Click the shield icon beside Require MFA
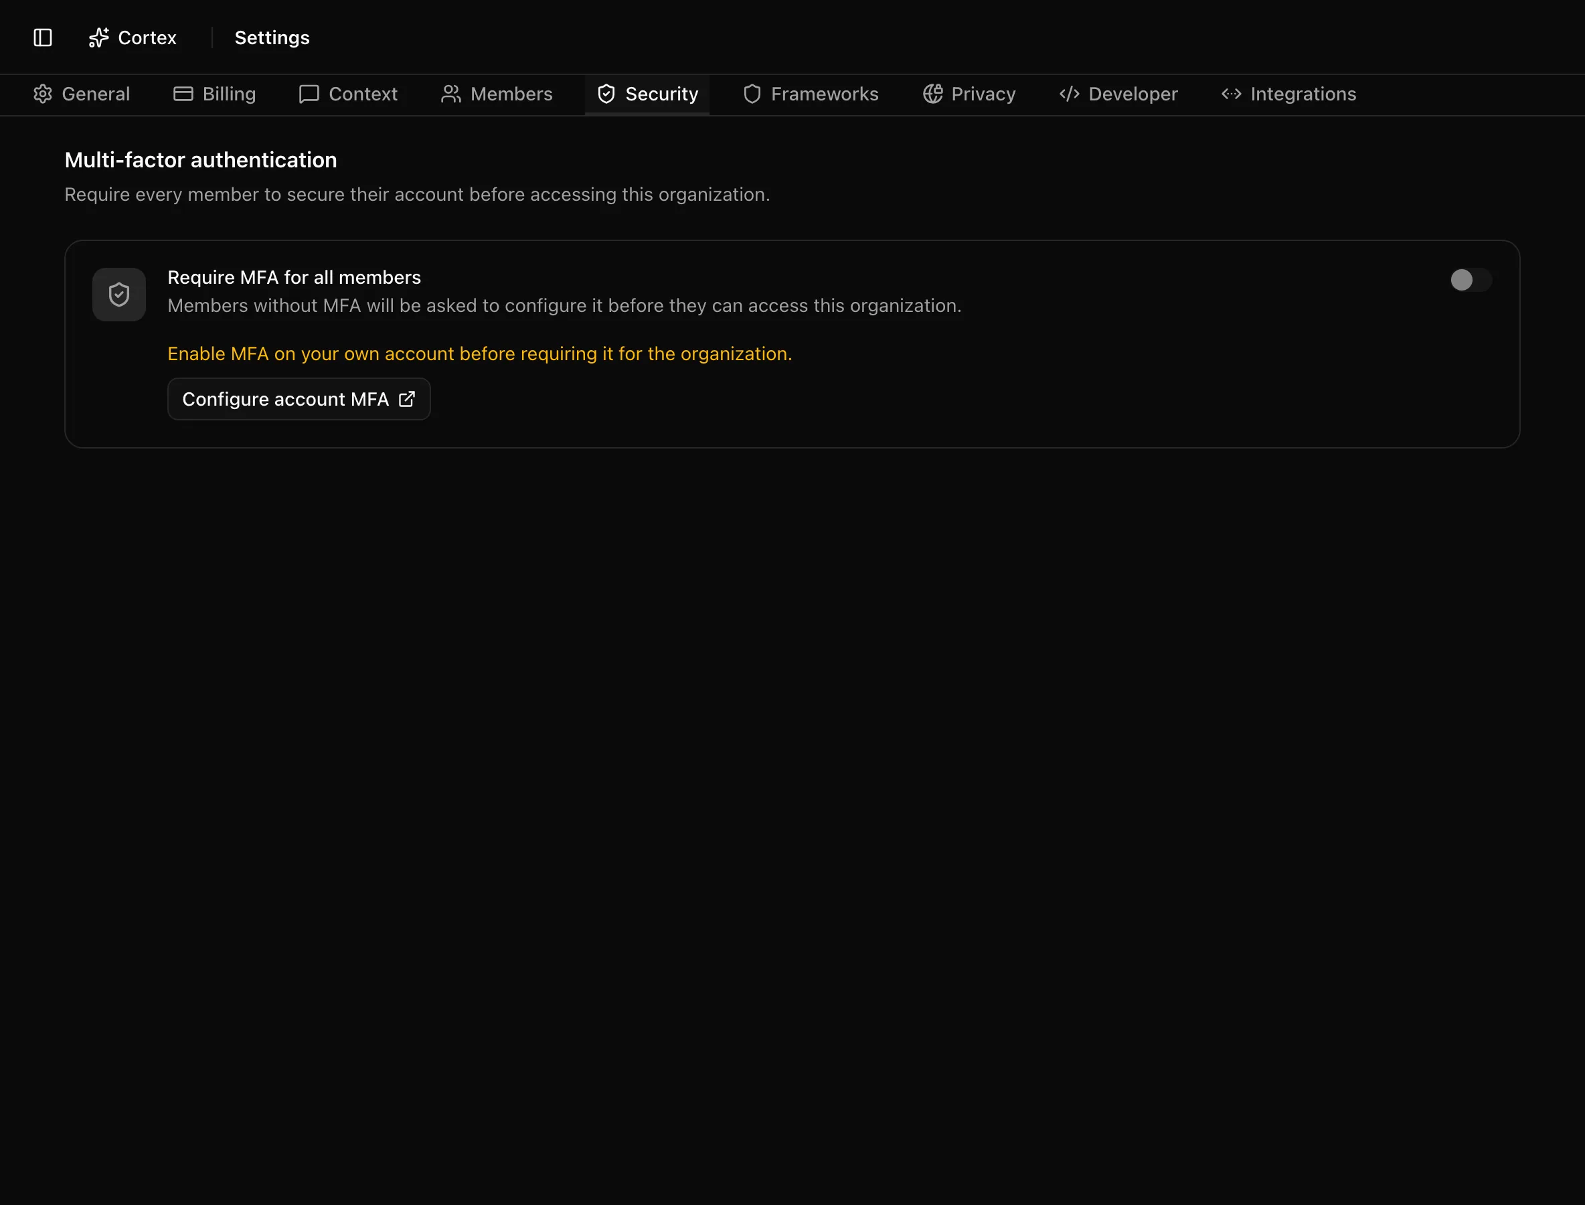This screenshot has width=1585, height=1205. (119, 294)
